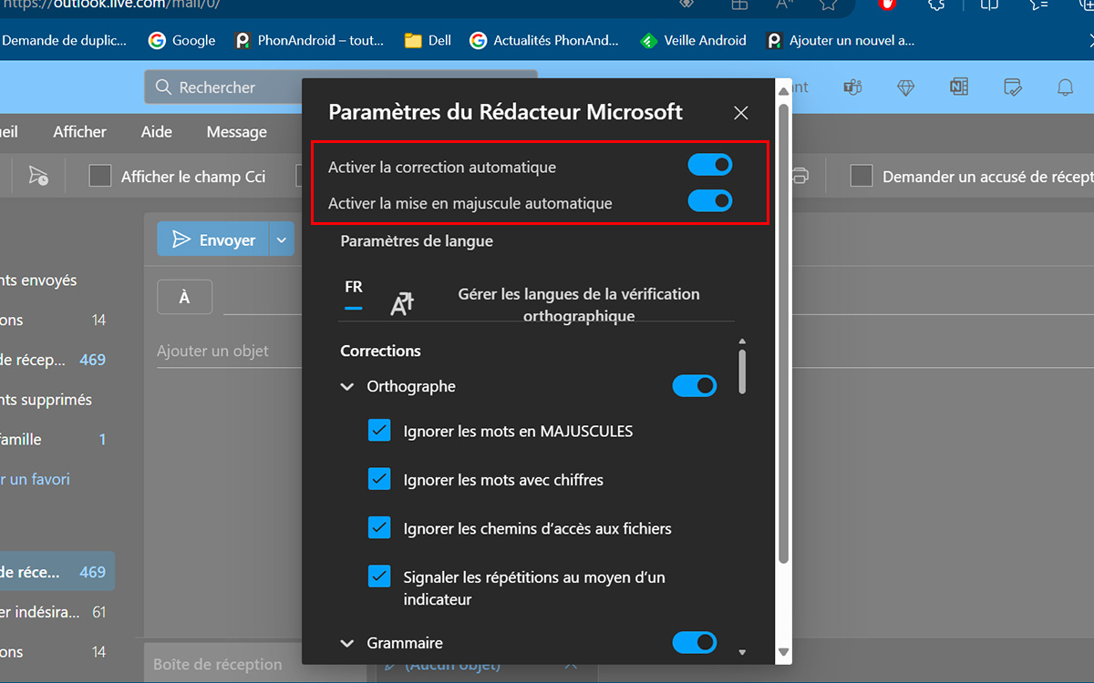Click the magnifier icon in the Rechercher box
The image size is (1094, 683).
[164, 87]
